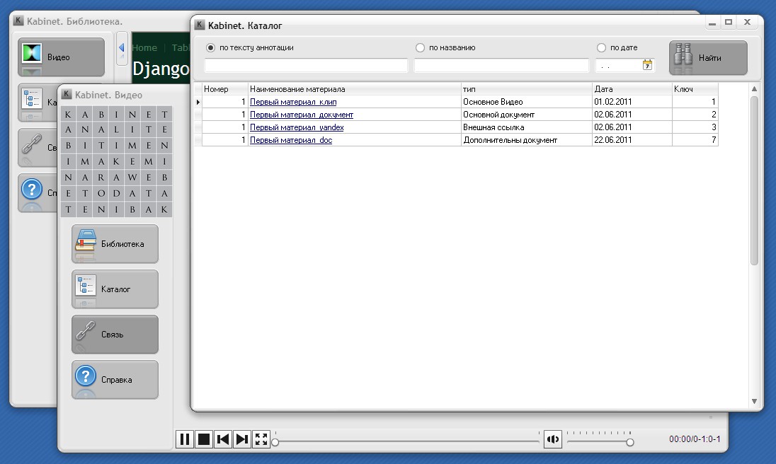The height and width of the screenshot is (464, 776).
Task: Open the calendar date picker icon
Action: (647, 65)
